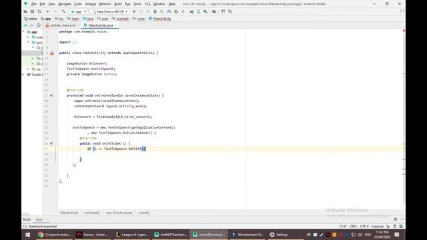Viewport: 427px width, 240px height.
Task: Close the MainActivity.java tab
Action: (116, 25)
